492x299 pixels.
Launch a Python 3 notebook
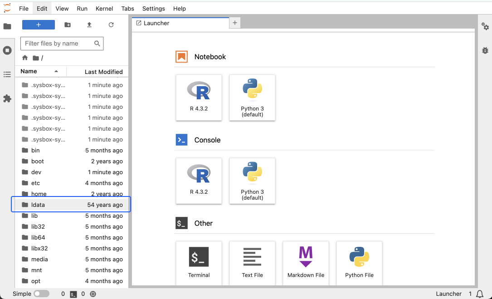(252, 98)
